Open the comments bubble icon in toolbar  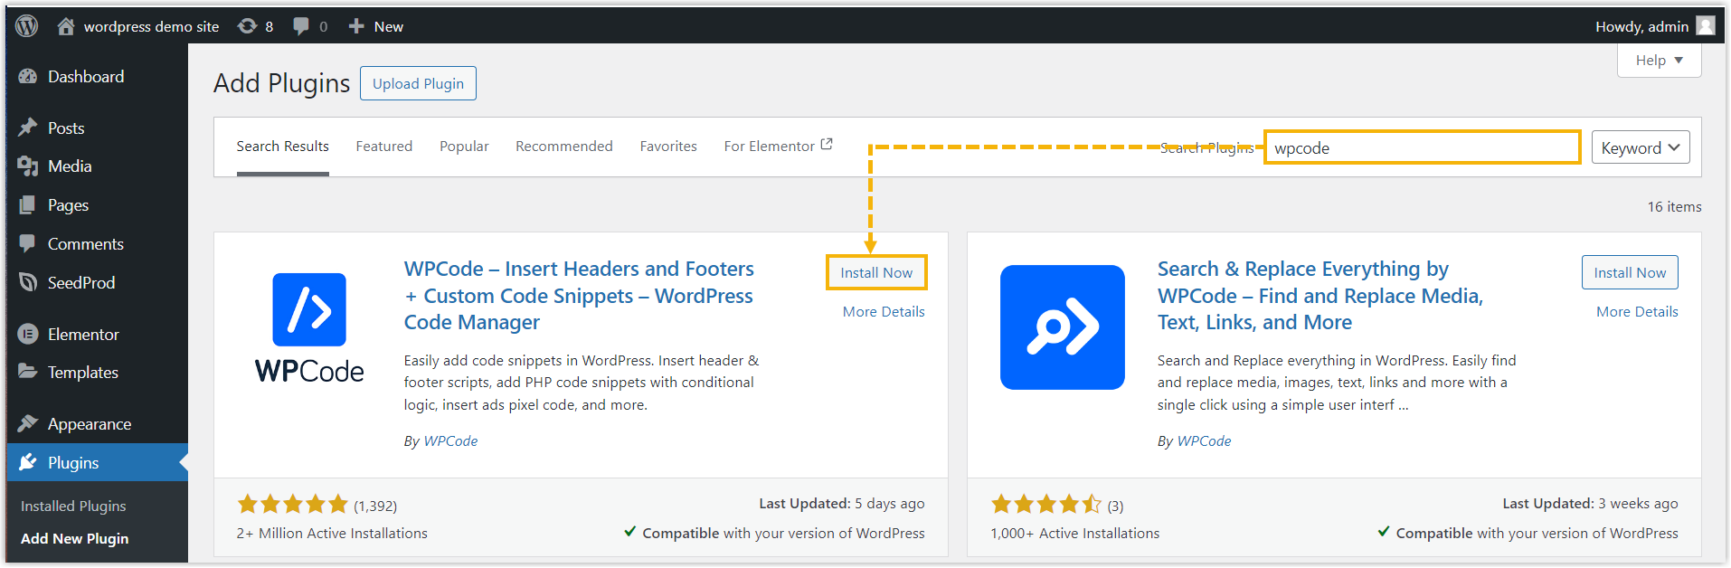[301, 26]
